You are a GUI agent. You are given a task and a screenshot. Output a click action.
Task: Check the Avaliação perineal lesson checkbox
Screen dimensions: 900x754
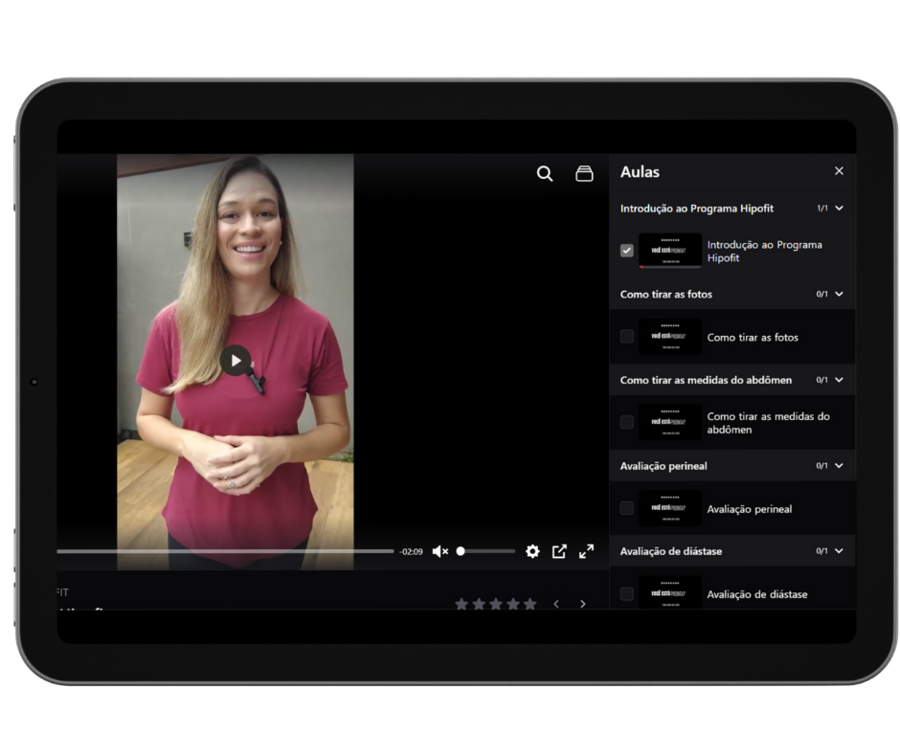point(627,508)
